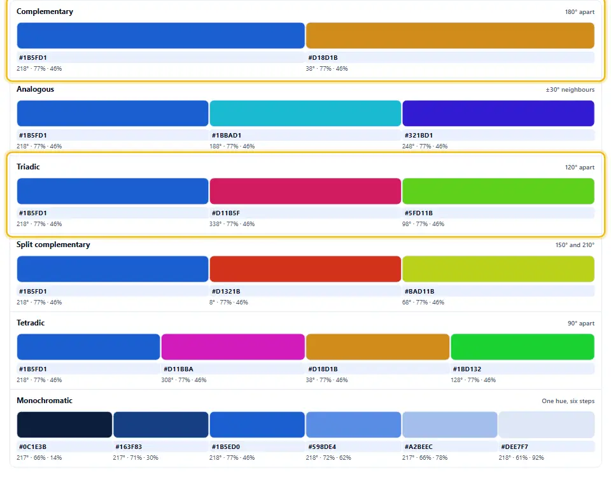Select the Complementary harmony heading

click(x=45, y=11)
